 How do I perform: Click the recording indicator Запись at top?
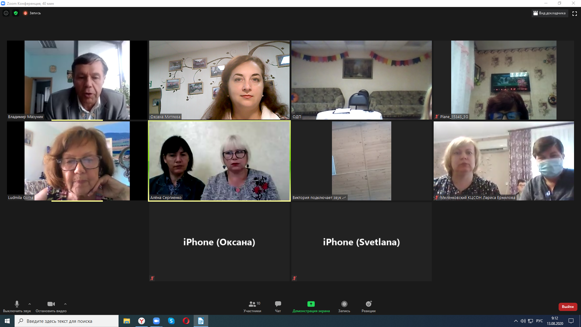(x=32, y=13)
